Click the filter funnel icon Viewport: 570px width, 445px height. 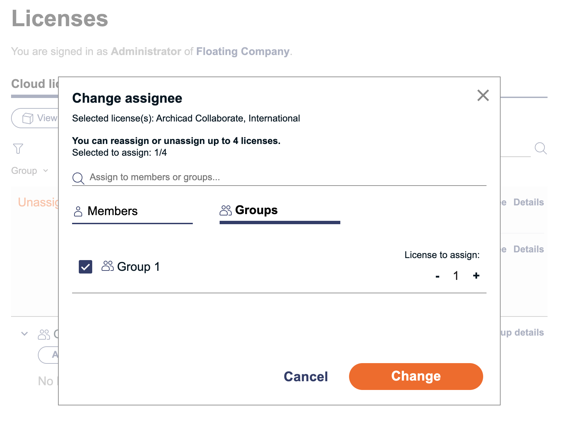18,148
